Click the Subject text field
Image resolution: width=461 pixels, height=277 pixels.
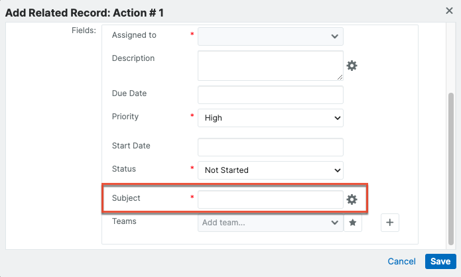pos(270,199)
